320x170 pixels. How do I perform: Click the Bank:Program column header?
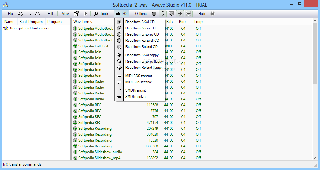coord(31,22)
